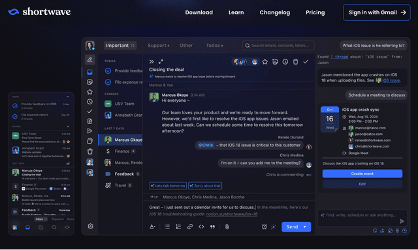Click the AI sparkle icon by Send
Screen dimensions: 418x250
274,227
